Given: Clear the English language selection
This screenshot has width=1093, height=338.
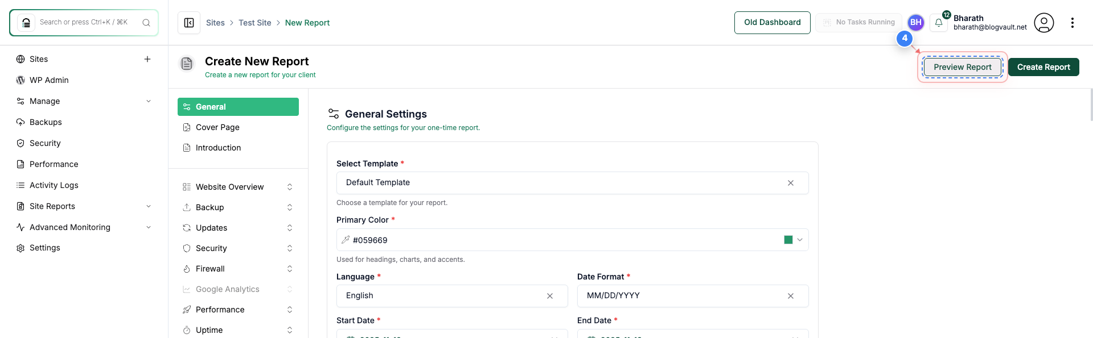Looking at the screenshot, I should [x=550, y=296].
